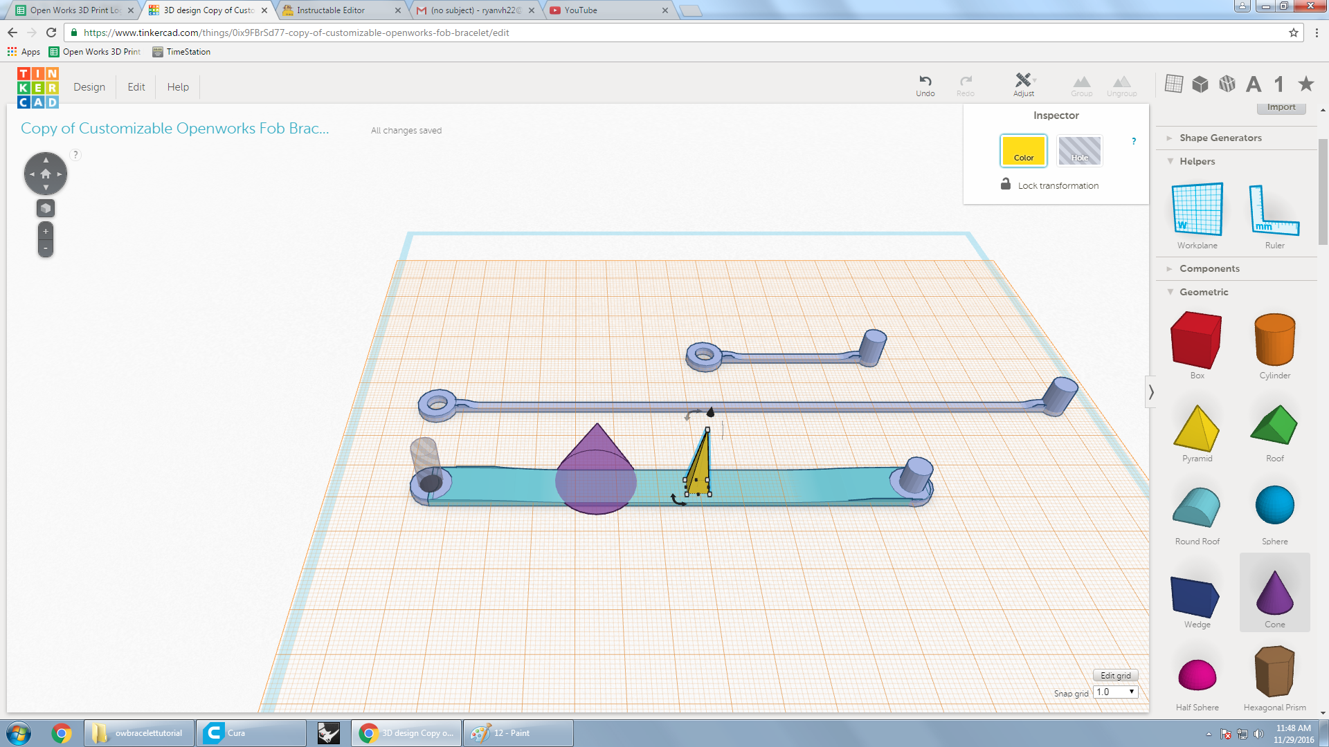Set shape to Hole in Inspector
1329x747 pixels.
1079,150
